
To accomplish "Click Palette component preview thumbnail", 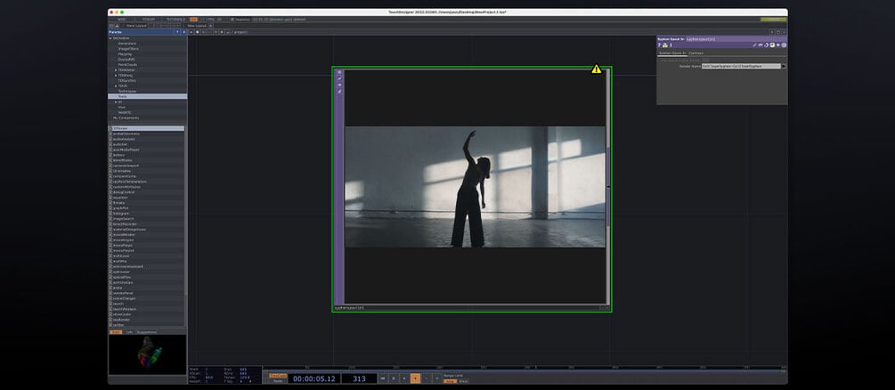I will click(147, 353).
